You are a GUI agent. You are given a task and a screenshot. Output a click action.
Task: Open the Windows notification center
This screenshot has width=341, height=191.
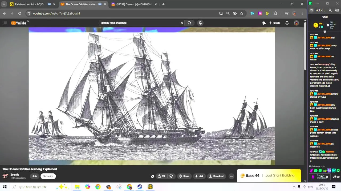click(x=334, y=187)
